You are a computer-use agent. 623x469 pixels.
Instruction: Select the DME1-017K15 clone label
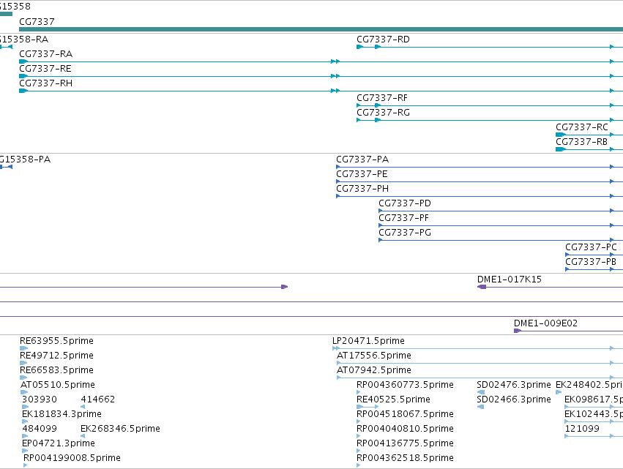(x=509, y=279)
